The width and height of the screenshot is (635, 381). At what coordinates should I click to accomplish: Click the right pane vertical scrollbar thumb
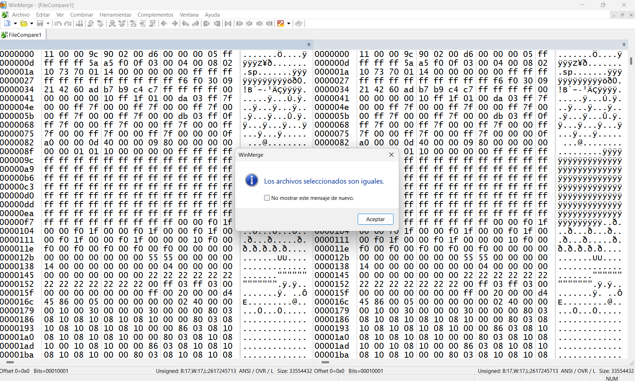pos(631,61)
